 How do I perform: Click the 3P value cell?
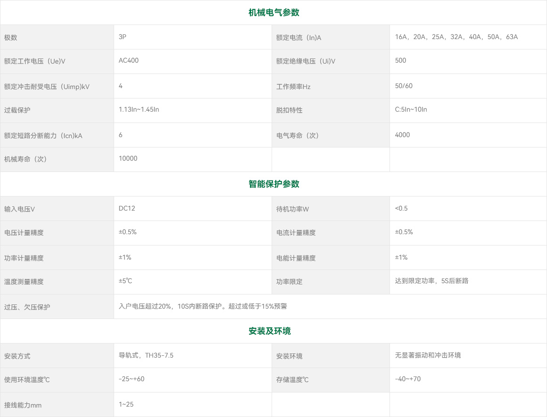click(x=123, y=36)
